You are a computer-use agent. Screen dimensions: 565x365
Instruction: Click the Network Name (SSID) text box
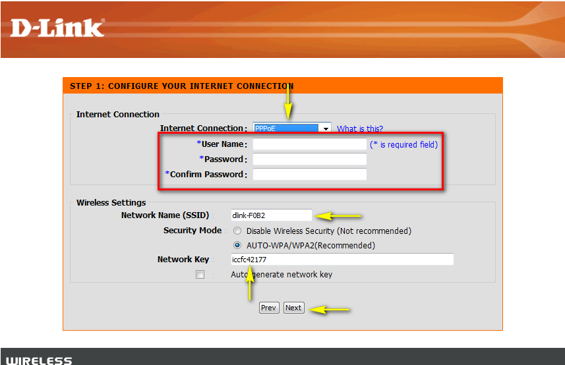(x=271, y=215)
